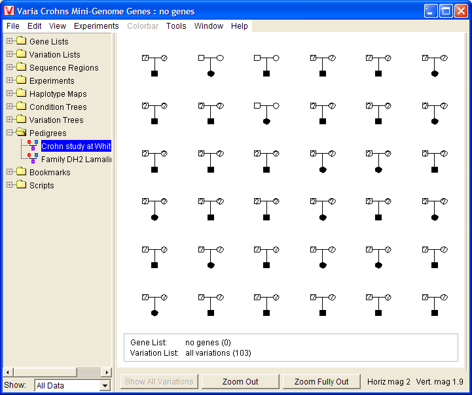Select Family DH2 Lamalin pedigree
Image resolution: width=472 pixels, height=395 pixels.
[x=76, y=159]
